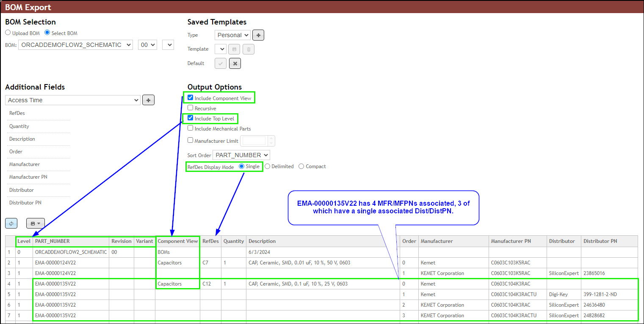The height and width of the screenshot is (324, 644).
Task: Click the plus icon to add a new template type
Action: click(x=258, y=35)
